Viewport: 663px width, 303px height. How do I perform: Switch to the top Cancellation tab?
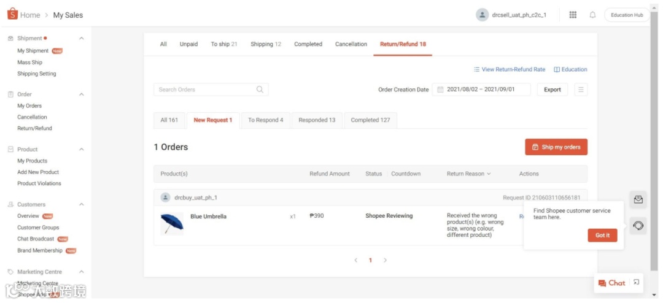point(351,44)
